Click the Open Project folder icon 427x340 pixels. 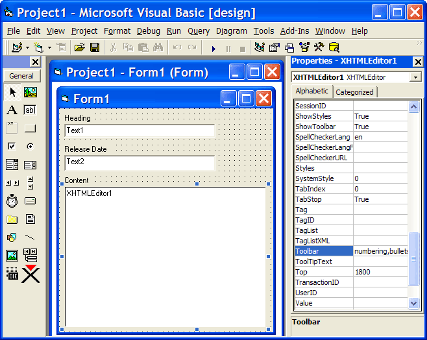(x=80, y=47)
